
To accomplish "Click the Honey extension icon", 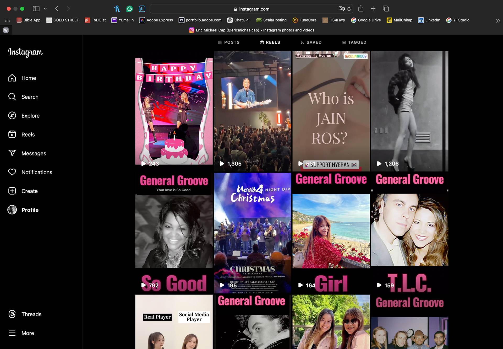I will point(117,9).
